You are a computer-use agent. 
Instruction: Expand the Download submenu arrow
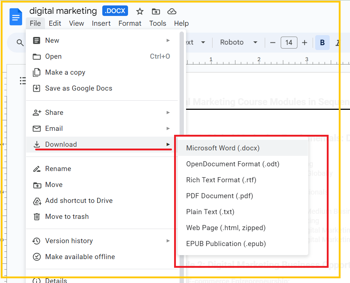pos(168,145)
